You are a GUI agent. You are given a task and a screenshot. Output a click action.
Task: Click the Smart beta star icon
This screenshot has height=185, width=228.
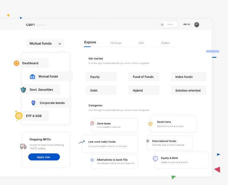pyautogui.click(x=150, y=124)
